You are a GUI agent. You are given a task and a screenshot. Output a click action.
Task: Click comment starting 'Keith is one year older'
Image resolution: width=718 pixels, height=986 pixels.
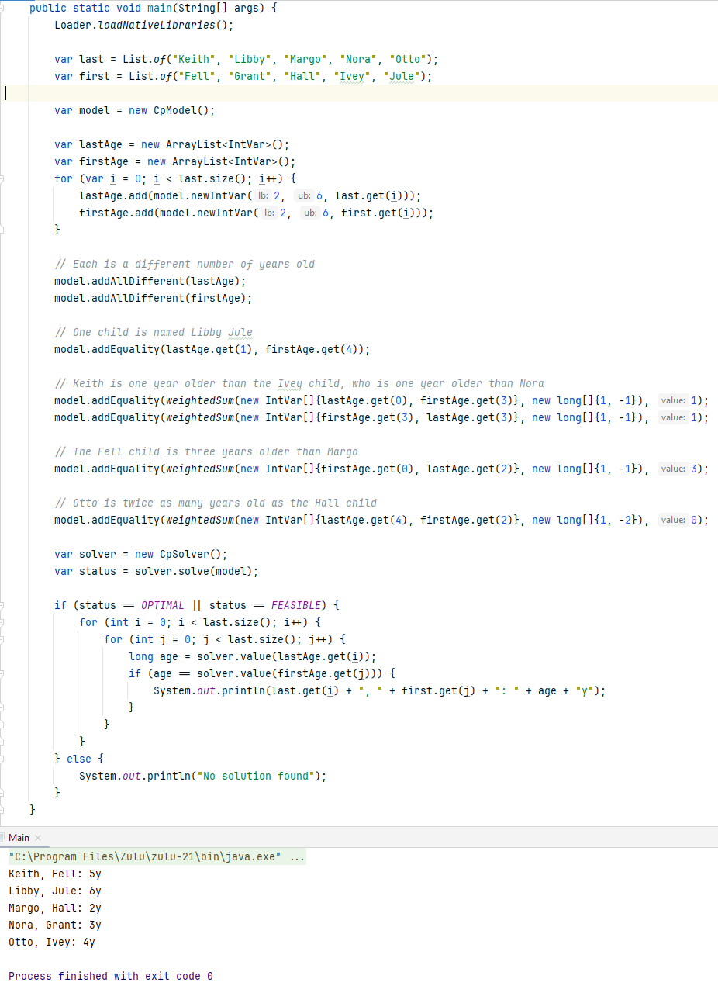click(x=299, y=383)
